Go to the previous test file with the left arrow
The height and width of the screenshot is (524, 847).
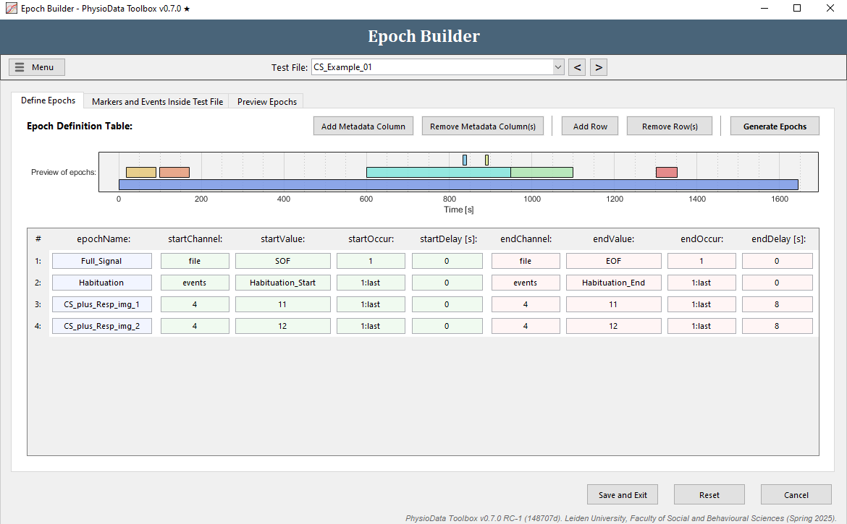(x=577, y=66)
